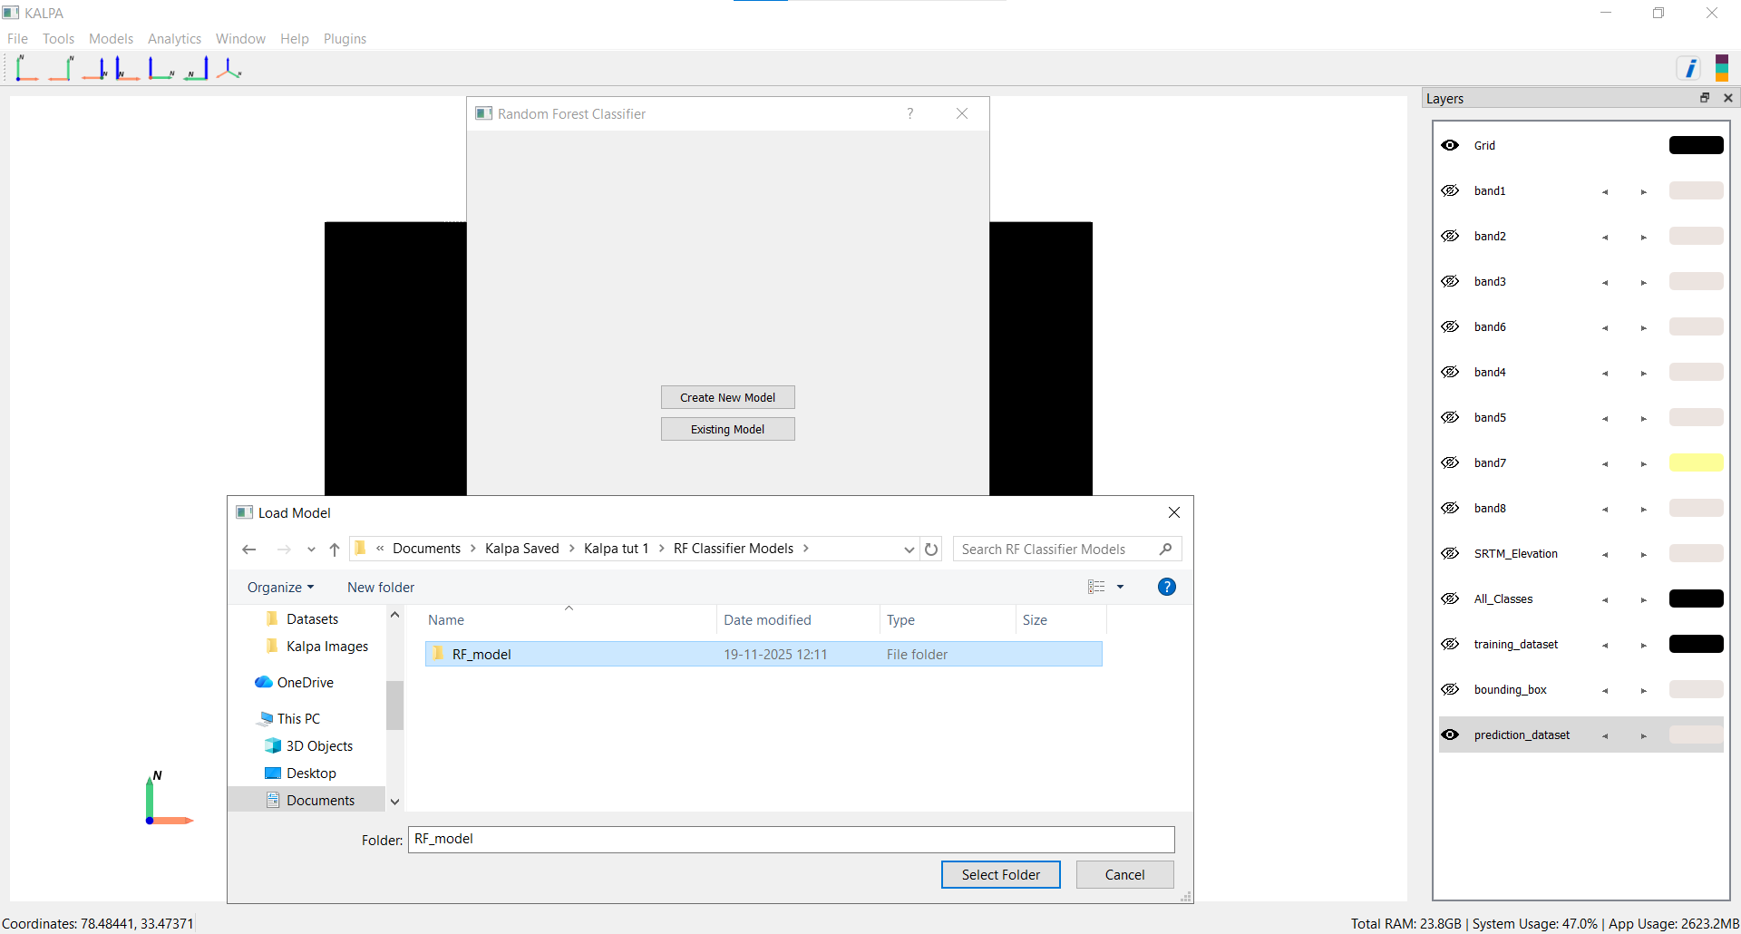
Task: Open the blue info icon in toolbar
Action: (1689, 68)
